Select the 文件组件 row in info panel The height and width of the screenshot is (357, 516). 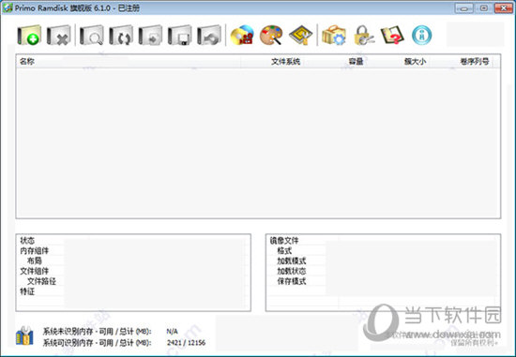(133, 271)
